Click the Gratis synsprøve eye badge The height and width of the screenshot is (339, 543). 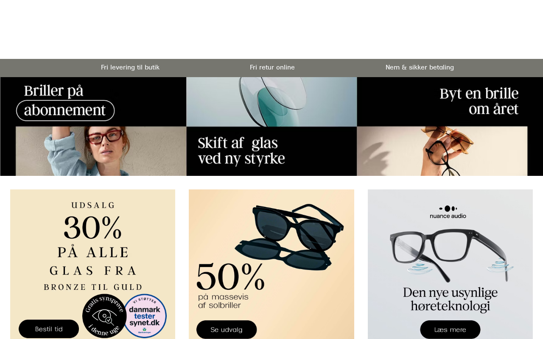104,316
